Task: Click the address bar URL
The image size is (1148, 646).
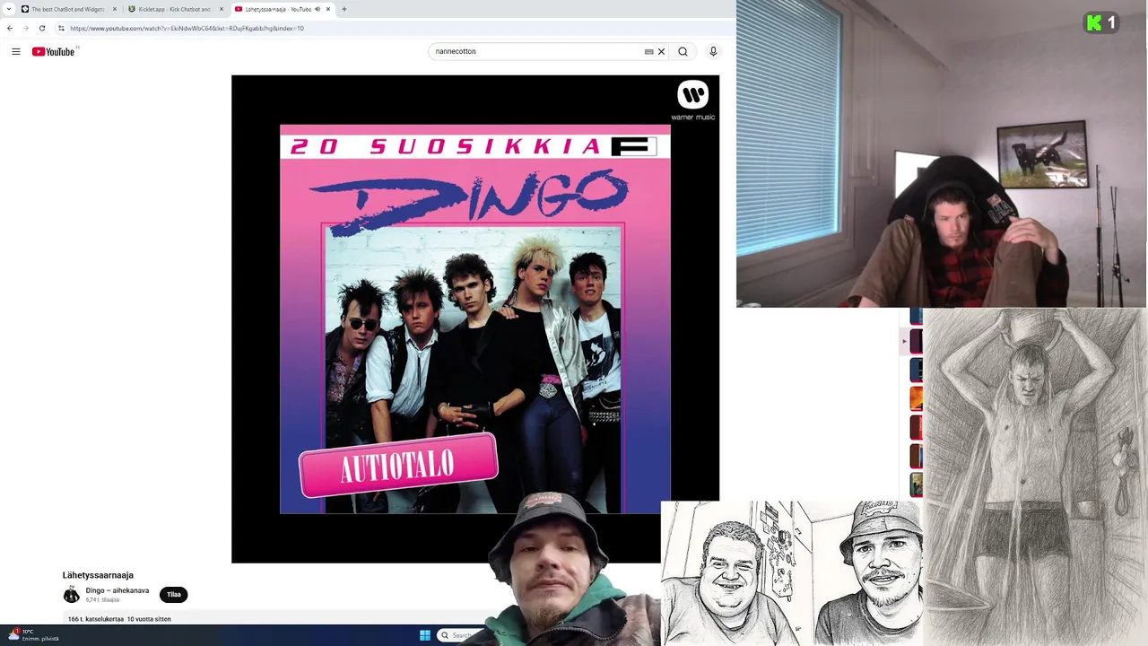Action: (x=187, y=28)
